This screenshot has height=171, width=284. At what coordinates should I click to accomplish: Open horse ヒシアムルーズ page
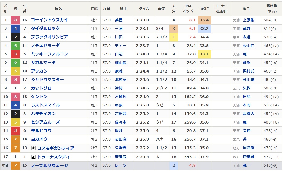(45, 122)
